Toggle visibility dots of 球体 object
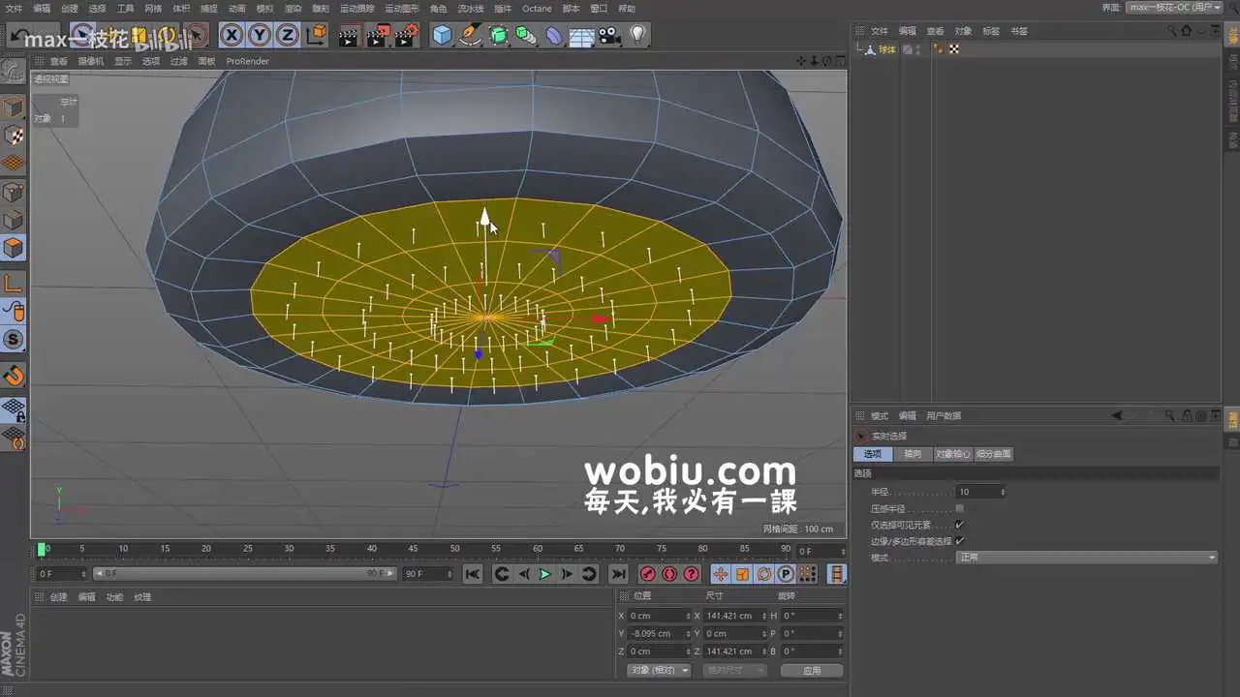The image size is (1240, 697). click(918, 49)
